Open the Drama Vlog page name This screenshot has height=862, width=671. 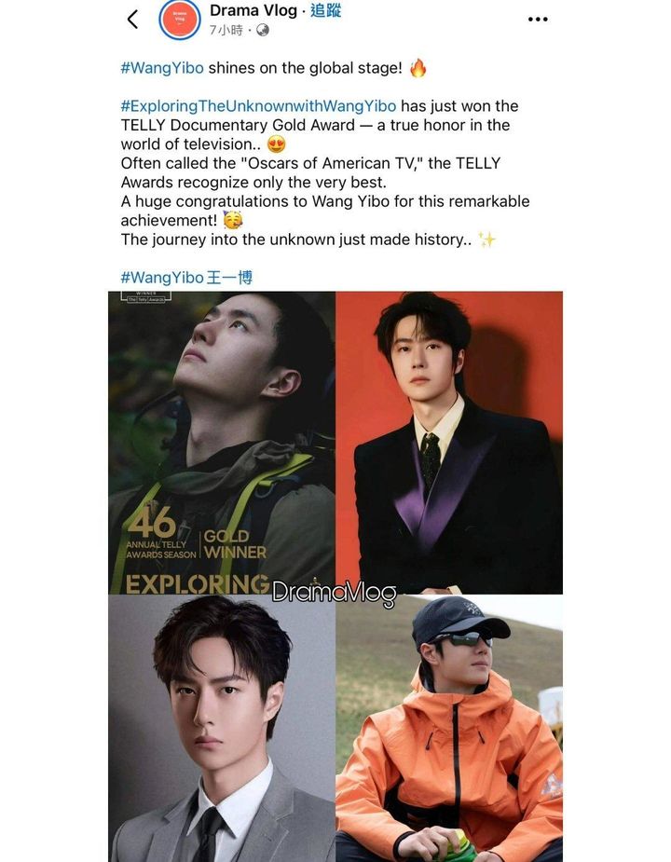tap(253, 10)
